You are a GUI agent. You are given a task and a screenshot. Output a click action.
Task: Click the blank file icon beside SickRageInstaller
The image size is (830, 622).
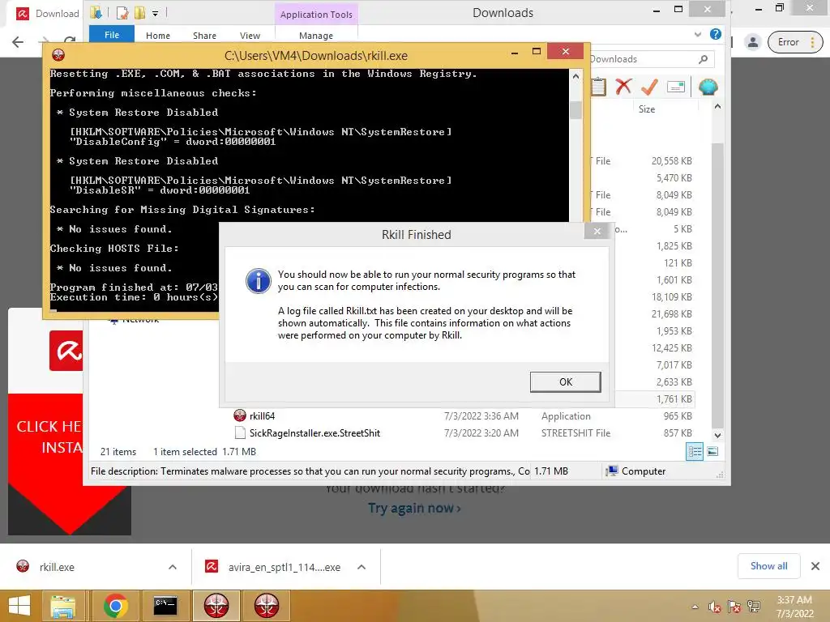tap(240, 432)
